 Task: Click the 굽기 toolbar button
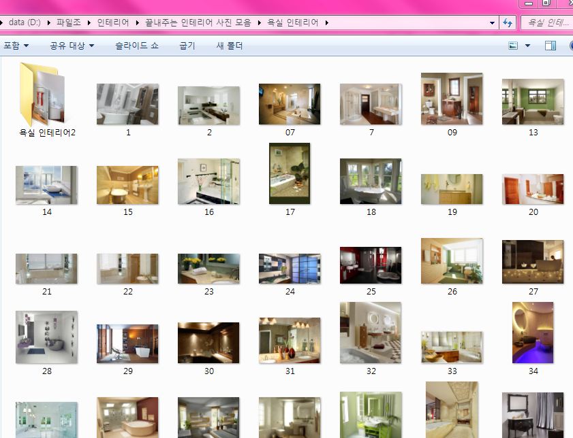point(187,46)
